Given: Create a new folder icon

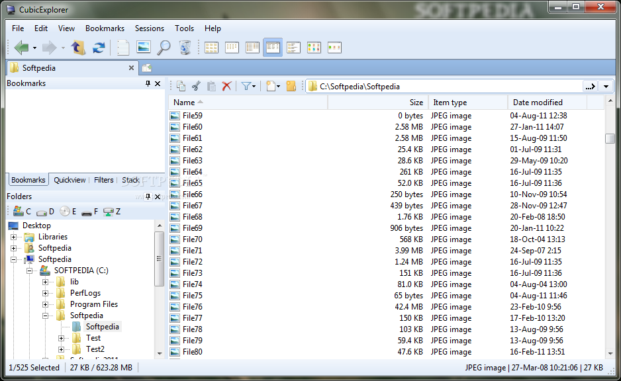Looking at the screenshot, I should pyautogui.click(x=291, y=86).
